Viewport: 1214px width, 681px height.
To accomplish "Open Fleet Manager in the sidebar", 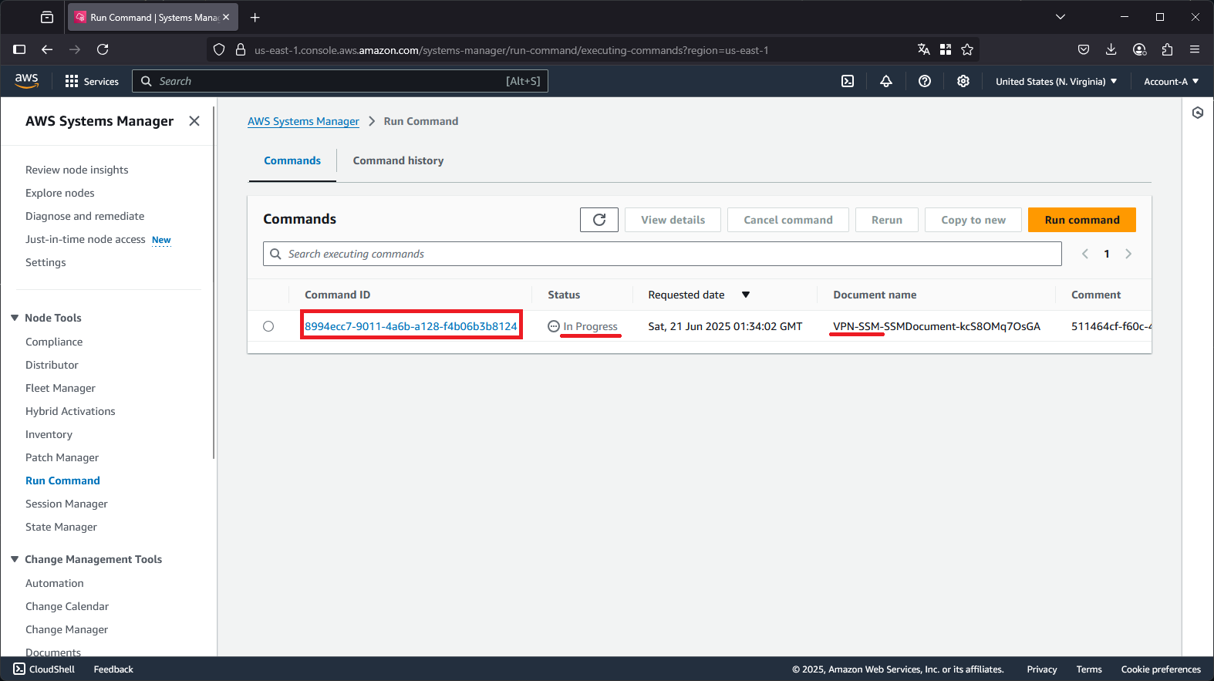I will (60, 388).
